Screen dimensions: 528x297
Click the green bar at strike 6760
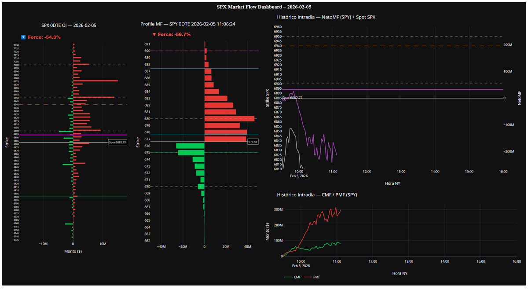pyautogui.click(x=69, y=224)
